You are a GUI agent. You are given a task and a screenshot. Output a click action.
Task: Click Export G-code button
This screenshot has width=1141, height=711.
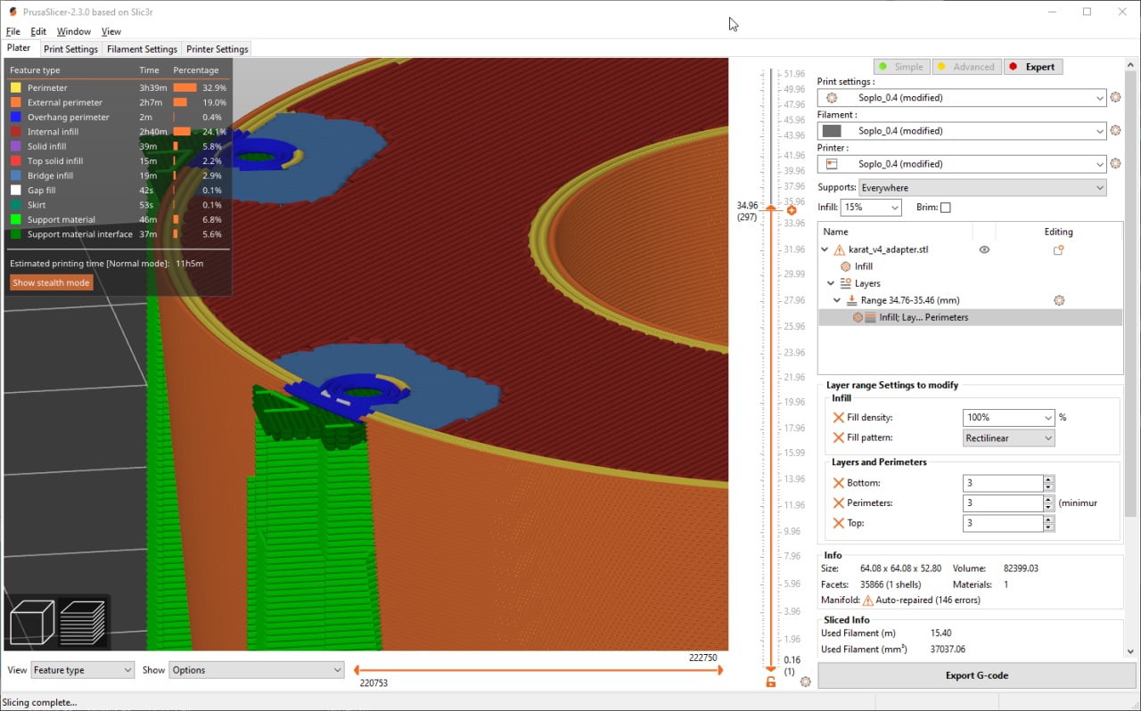(976, 675)
